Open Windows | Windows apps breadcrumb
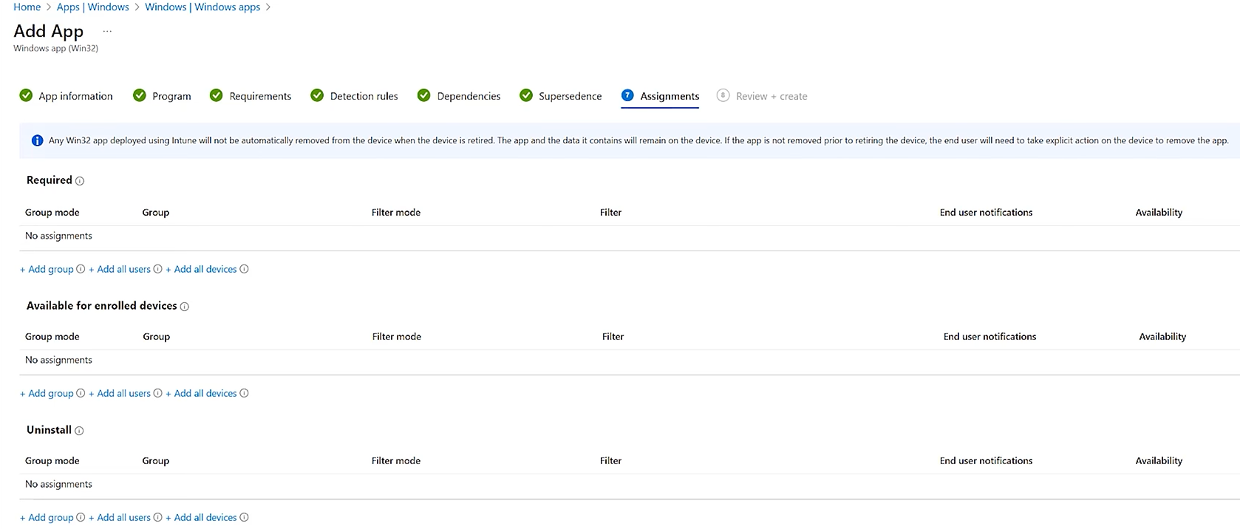 pos(202,7)
